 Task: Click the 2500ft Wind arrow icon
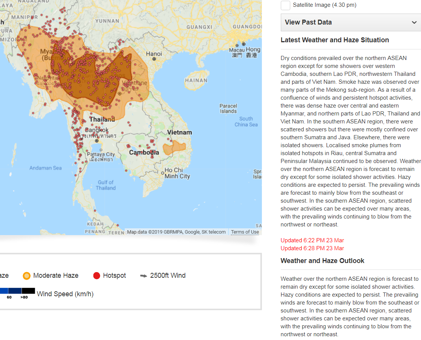coord(144,276)
